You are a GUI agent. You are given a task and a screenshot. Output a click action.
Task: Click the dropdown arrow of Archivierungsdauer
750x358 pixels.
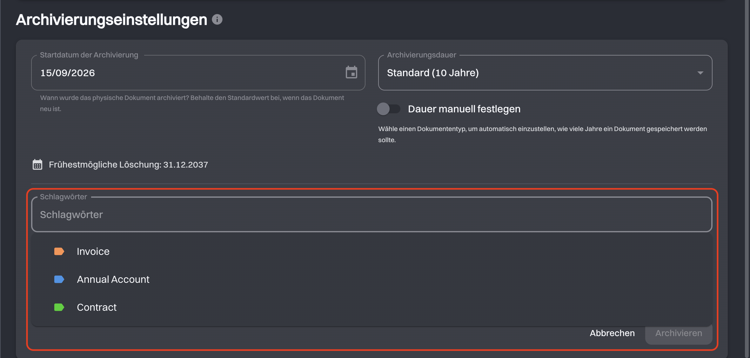tap(700, 73)
